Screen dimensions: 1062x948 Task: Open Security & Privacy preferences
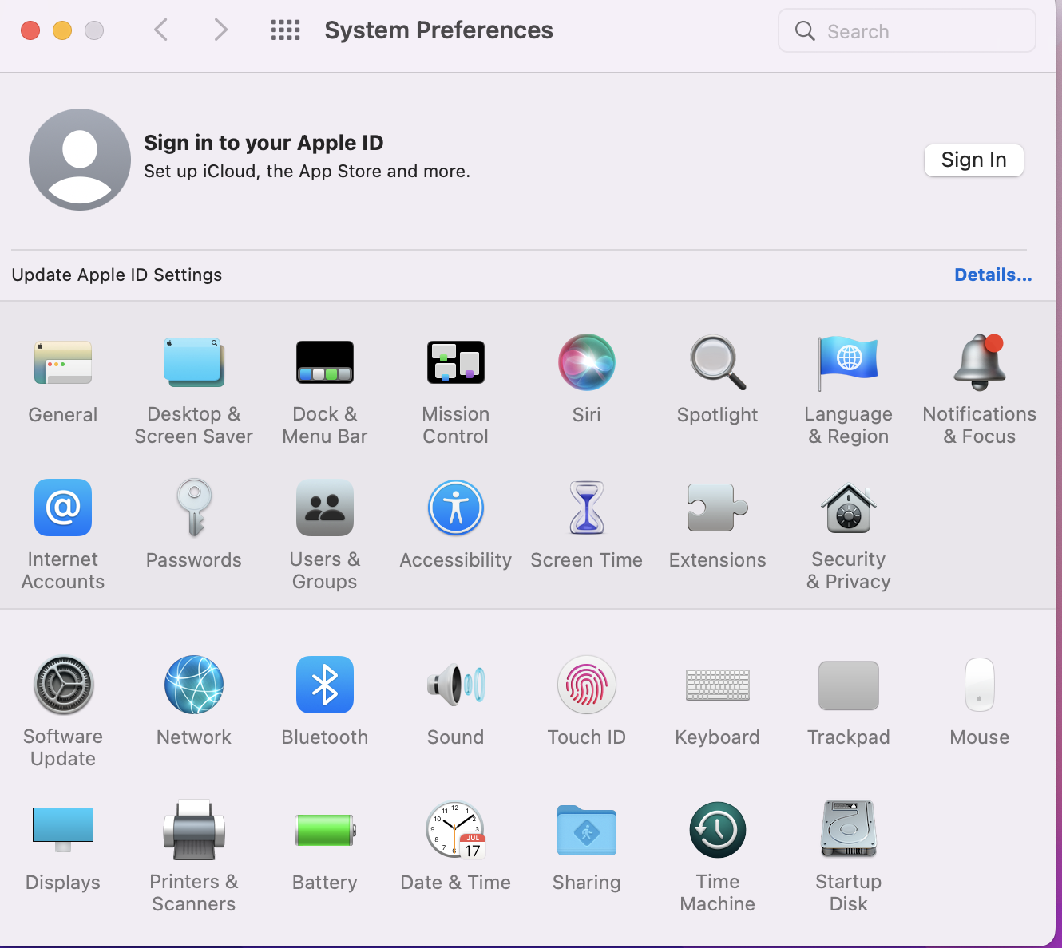848,508
